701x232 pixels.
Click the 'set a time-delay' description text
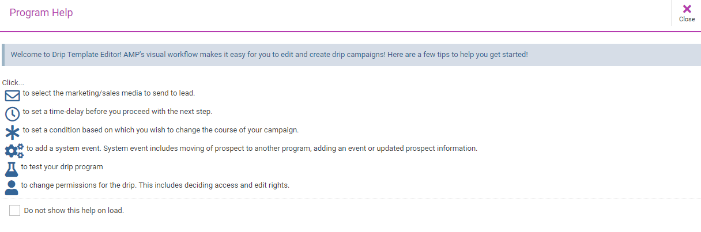coord(118,111)
